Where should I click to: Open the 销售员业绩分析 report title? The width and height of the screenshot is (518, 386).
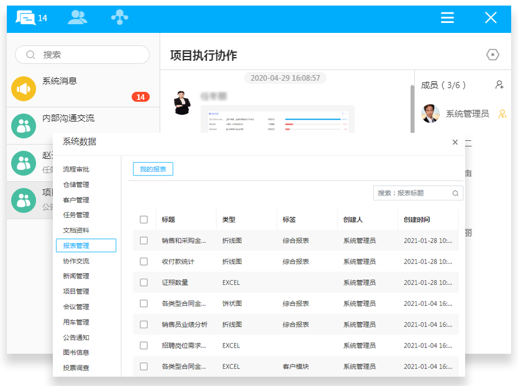184,325
